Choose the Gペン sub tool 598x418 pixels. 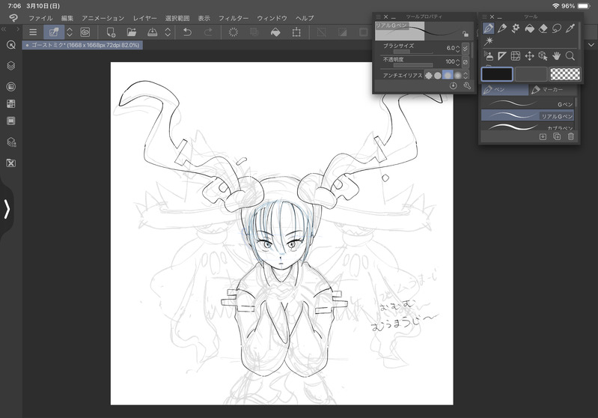click(528, 103)
